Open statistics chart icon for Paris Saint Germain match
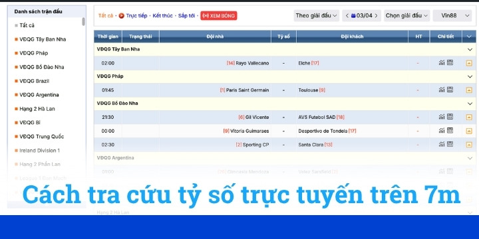The height and width of the screenshot is (239, 479). pyautogui.click(x=442, y=90)
